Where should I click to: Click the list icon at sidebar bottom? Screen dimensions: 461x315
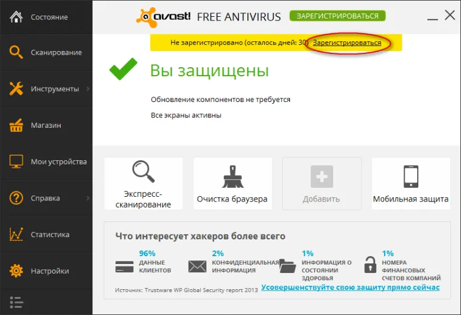click(x=16, y=302)
